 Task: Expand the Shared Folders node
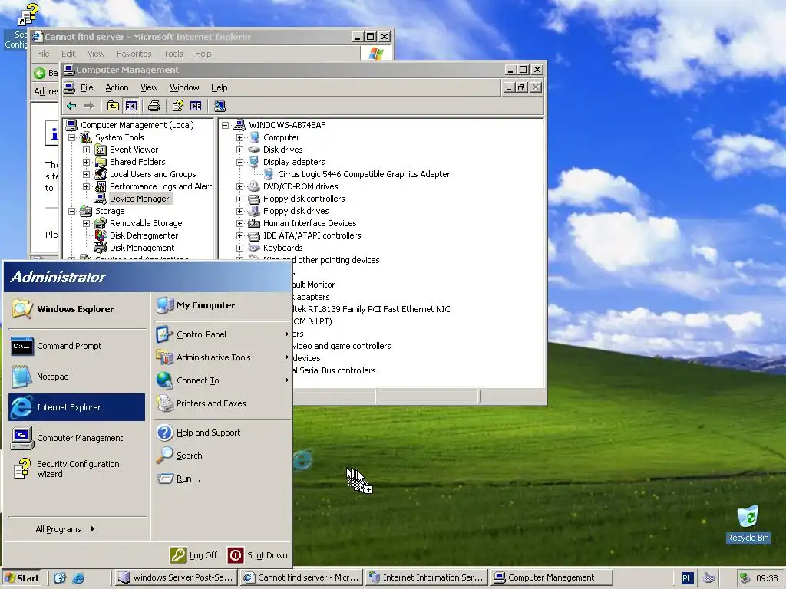pos(86,162)
